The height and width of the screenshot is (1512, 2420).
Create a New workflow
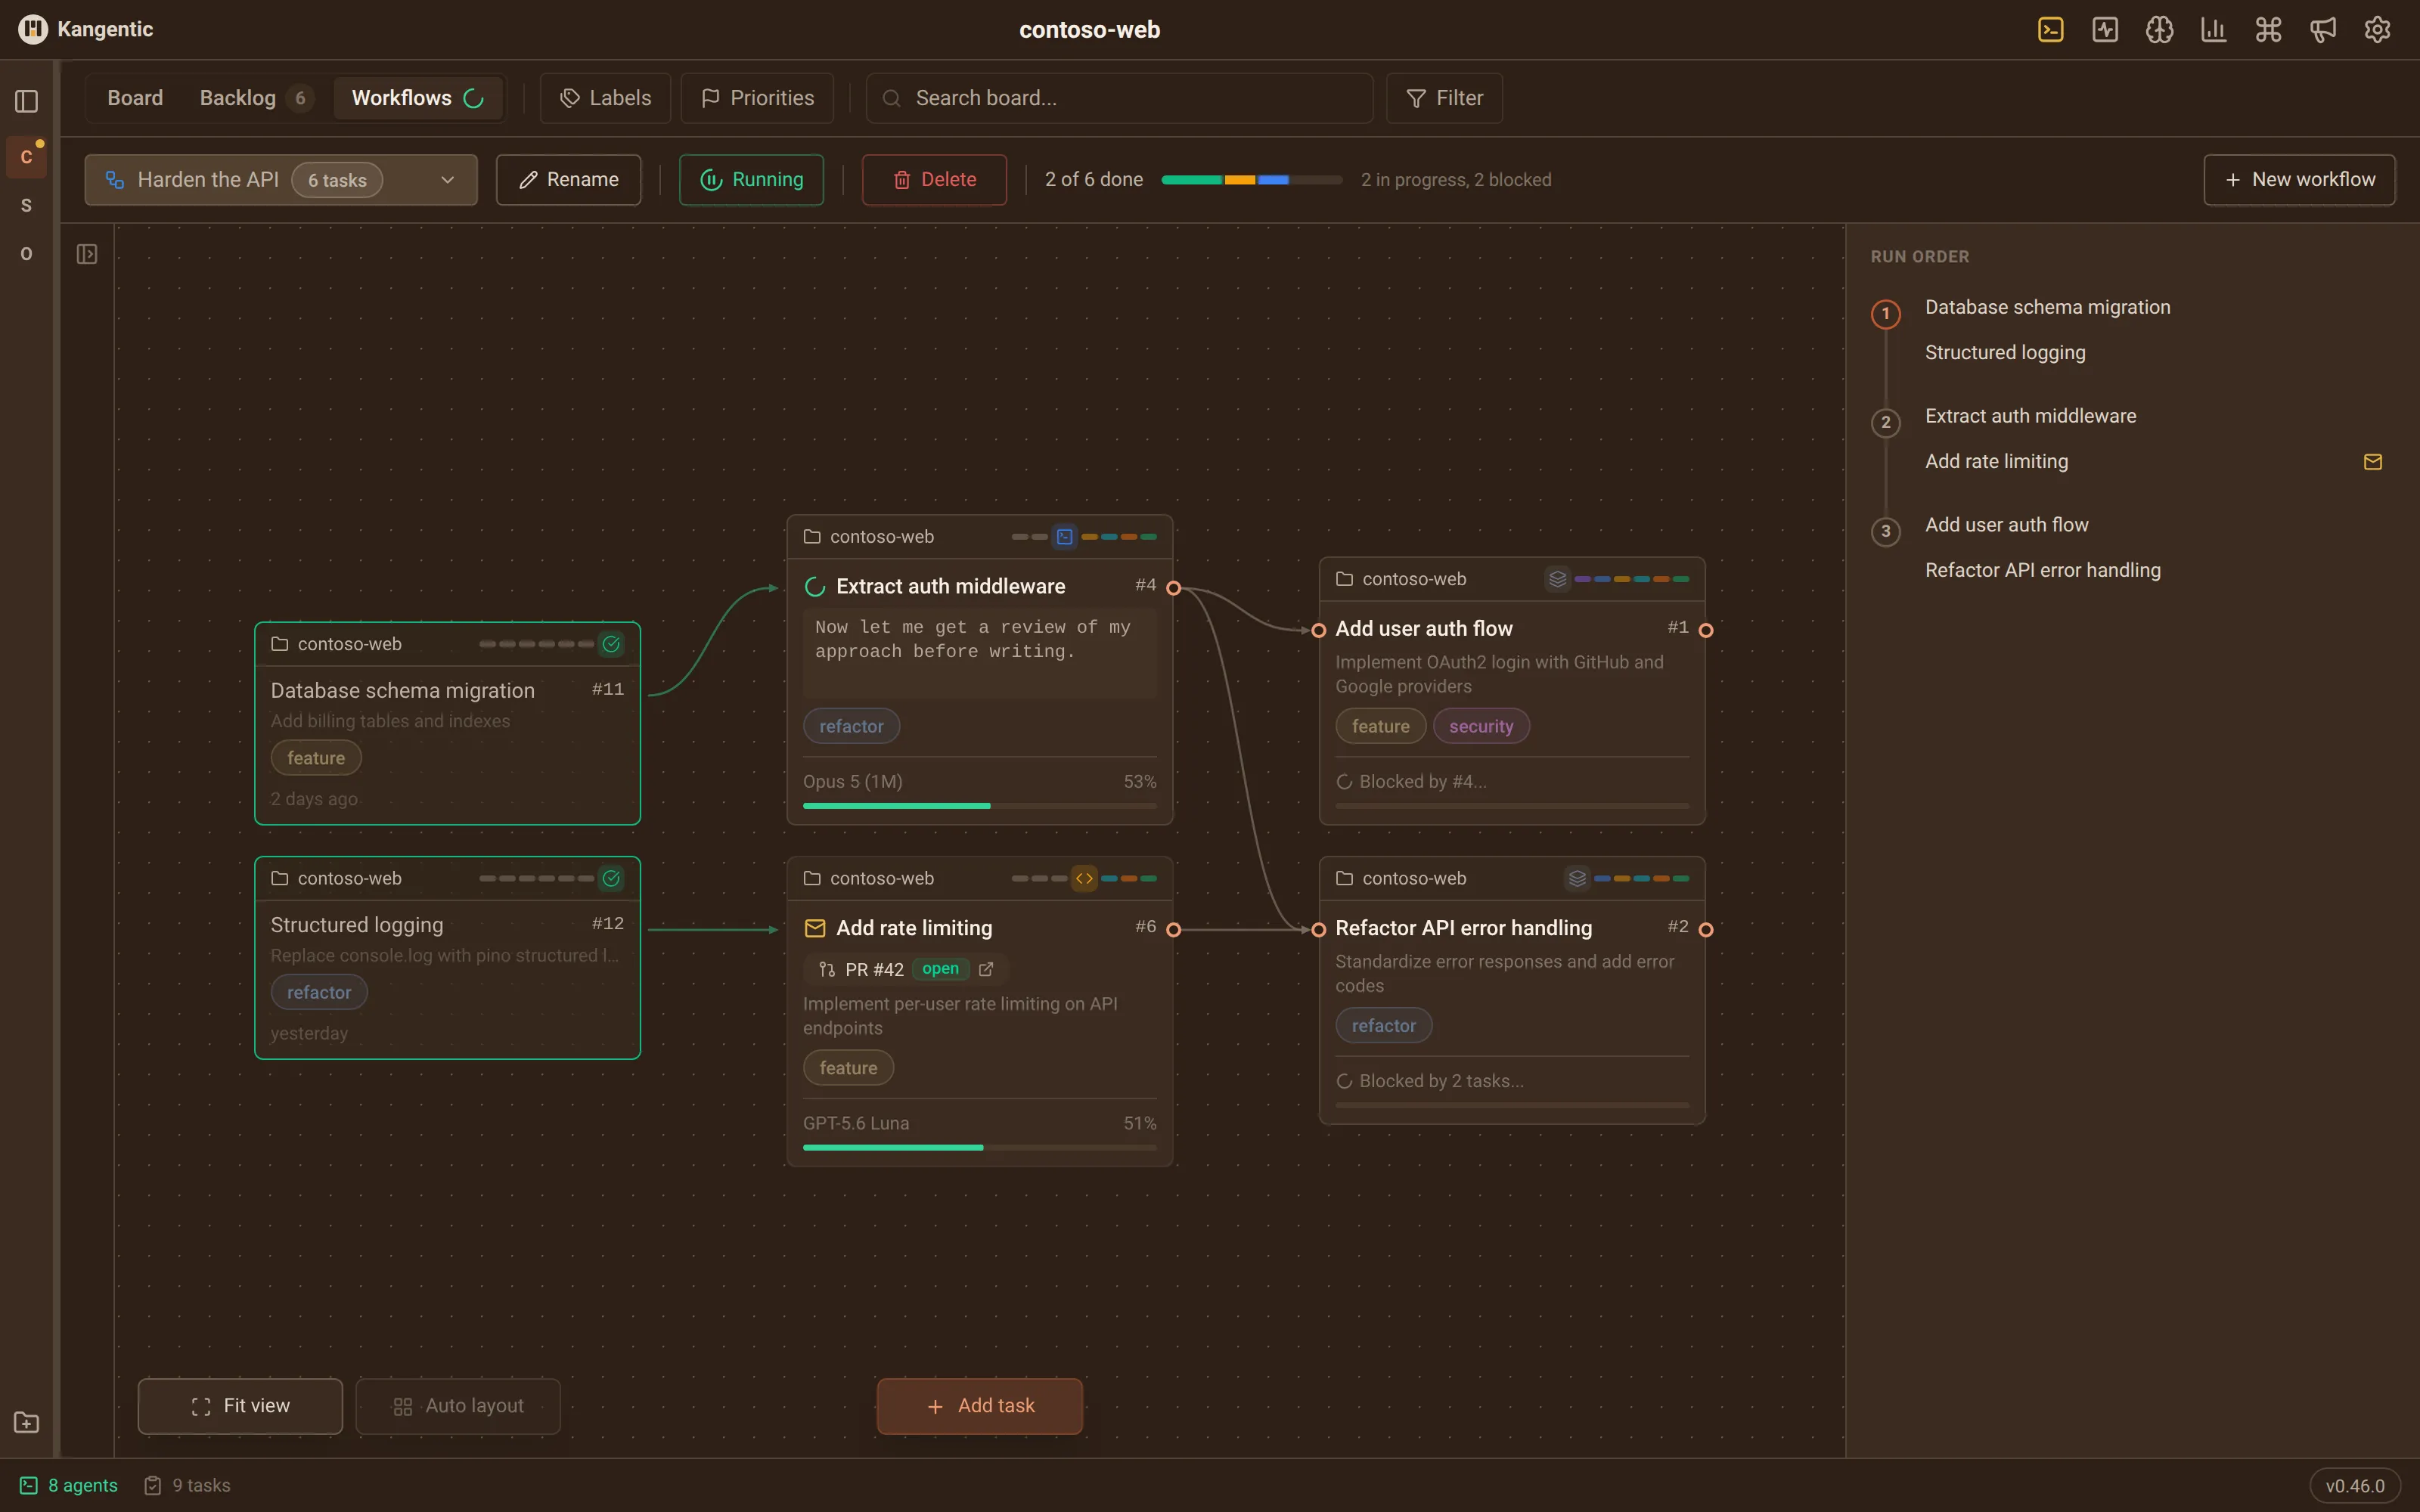(2299, 180)
